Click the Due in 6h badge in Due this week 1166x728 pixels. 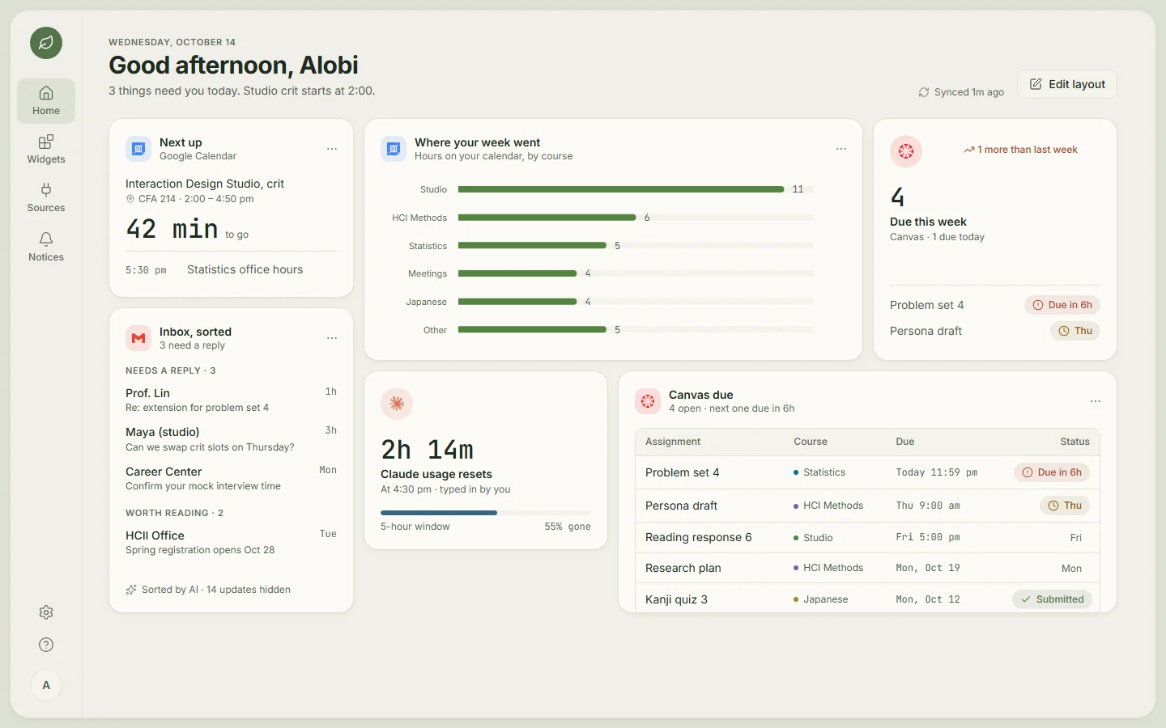pos(1062,305)
